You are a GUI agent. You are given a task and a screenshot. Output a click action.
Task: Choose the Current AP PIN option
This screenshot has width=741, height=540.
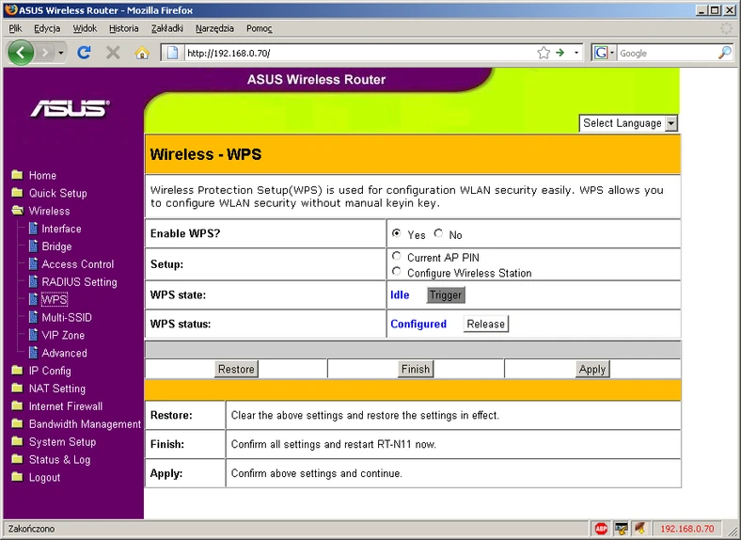tap(397, 256)
